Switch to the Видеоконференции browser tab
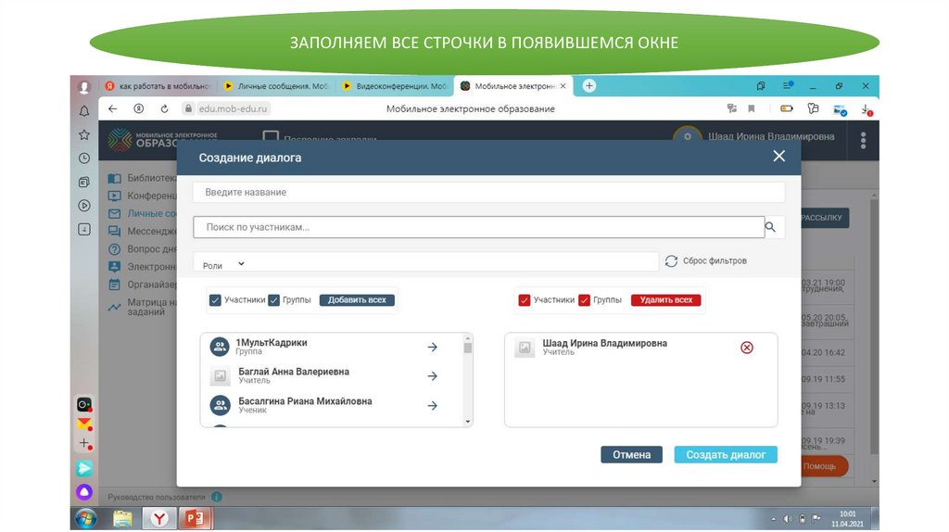Image resolution: width=949 pixels, height=532 pixels. pyautogui.click(x=394, y=86)
